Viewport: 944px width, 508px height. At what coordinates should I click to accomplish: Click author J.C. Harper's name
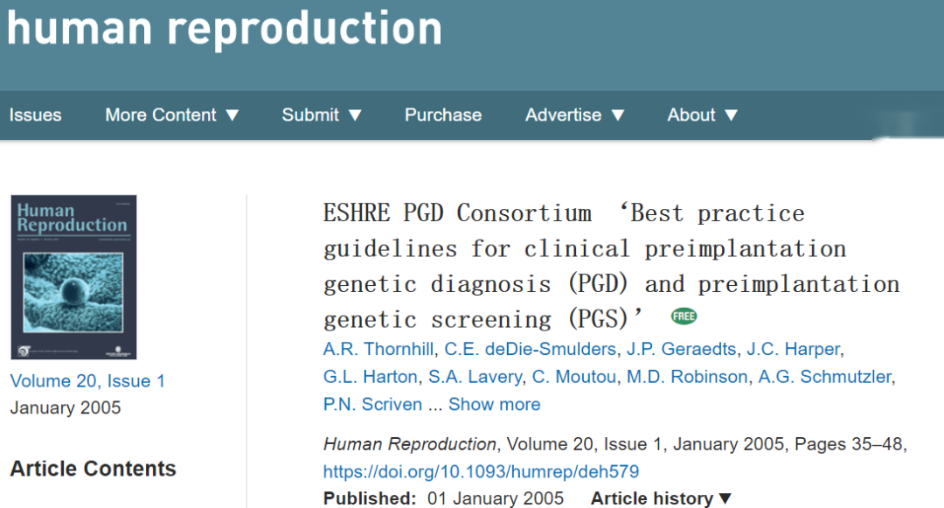point(793,349)
